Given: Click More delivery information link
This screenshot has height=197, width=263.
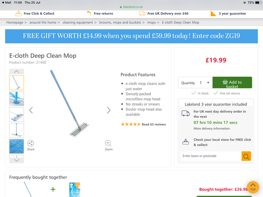Looking at the screenshot, I should tap(212, 129).
